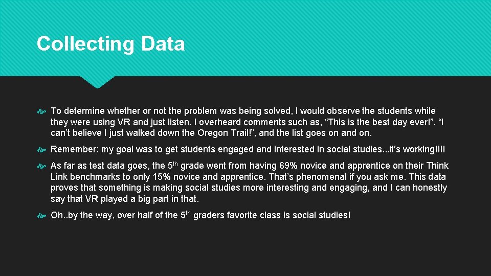Click the bullet icon next to "Remember:"

41,150
